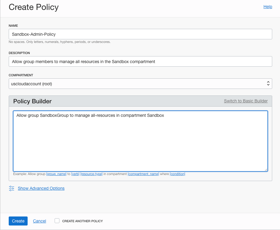Select the NAME input field
The image size is (280, 230).
tap(140, 34)
